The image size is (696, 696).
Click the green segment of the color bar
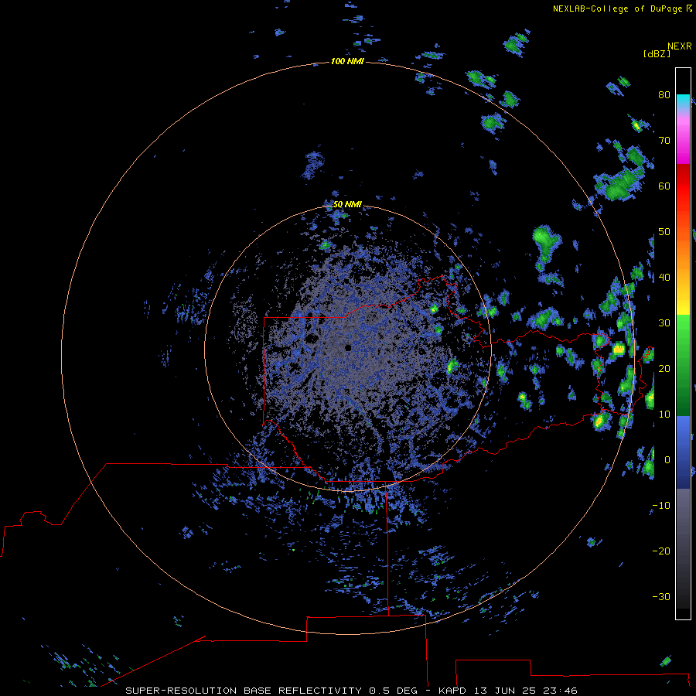(x=683, y=365)
